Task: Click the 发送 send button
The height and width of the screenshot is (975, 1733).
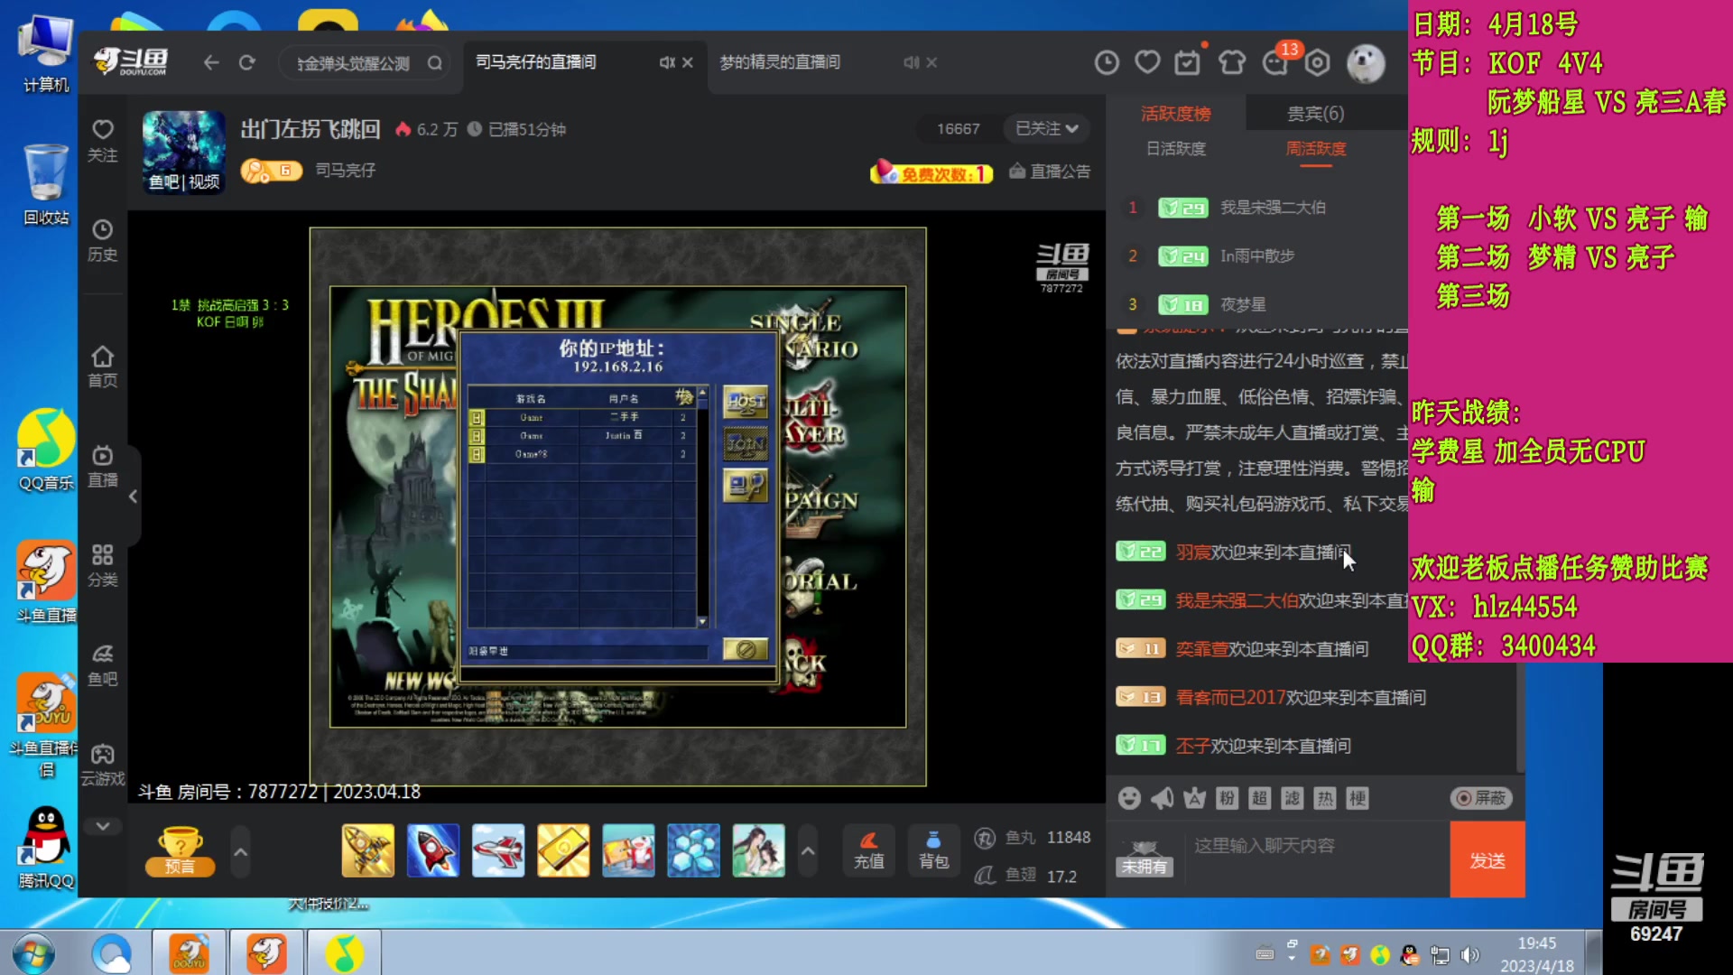Action: tap(1487, 860)
